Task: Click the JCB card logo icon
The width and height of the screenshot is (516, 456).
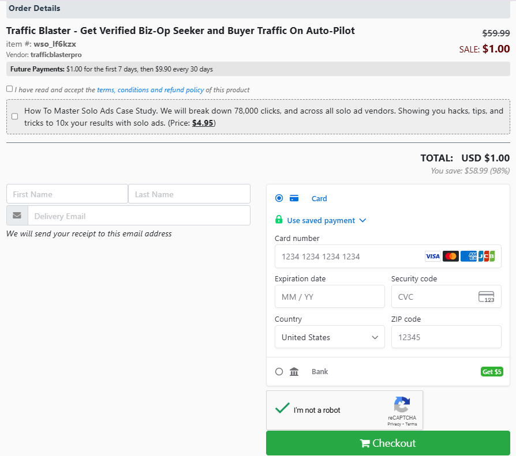Action: (x=487, y=257)
